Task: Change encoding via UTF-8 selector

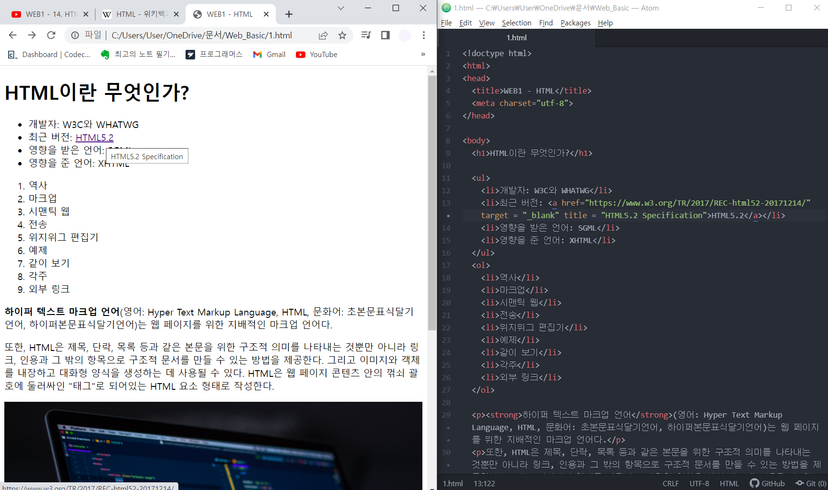Action: [x=699, y=483]
